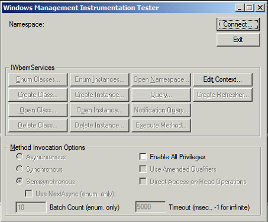Toggle Use Amended Qualifiers checkbox
This screenshot has width=268, height=222.
point(143,169)
